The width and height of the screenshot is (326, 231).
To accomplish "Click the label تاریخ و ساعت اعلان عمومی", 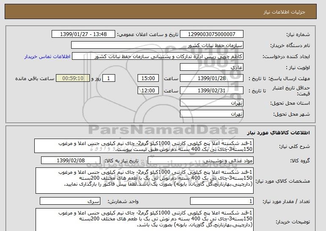I will click(x=148, y=34).
